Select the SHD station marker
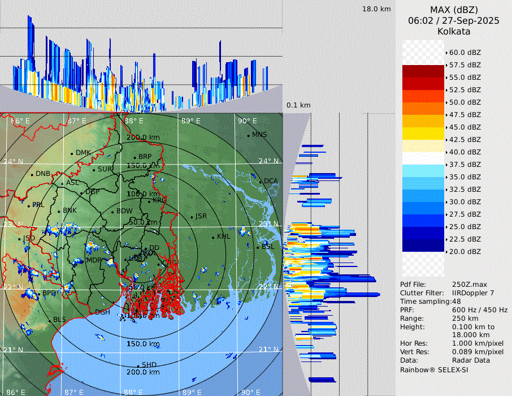 coord(138,365)
